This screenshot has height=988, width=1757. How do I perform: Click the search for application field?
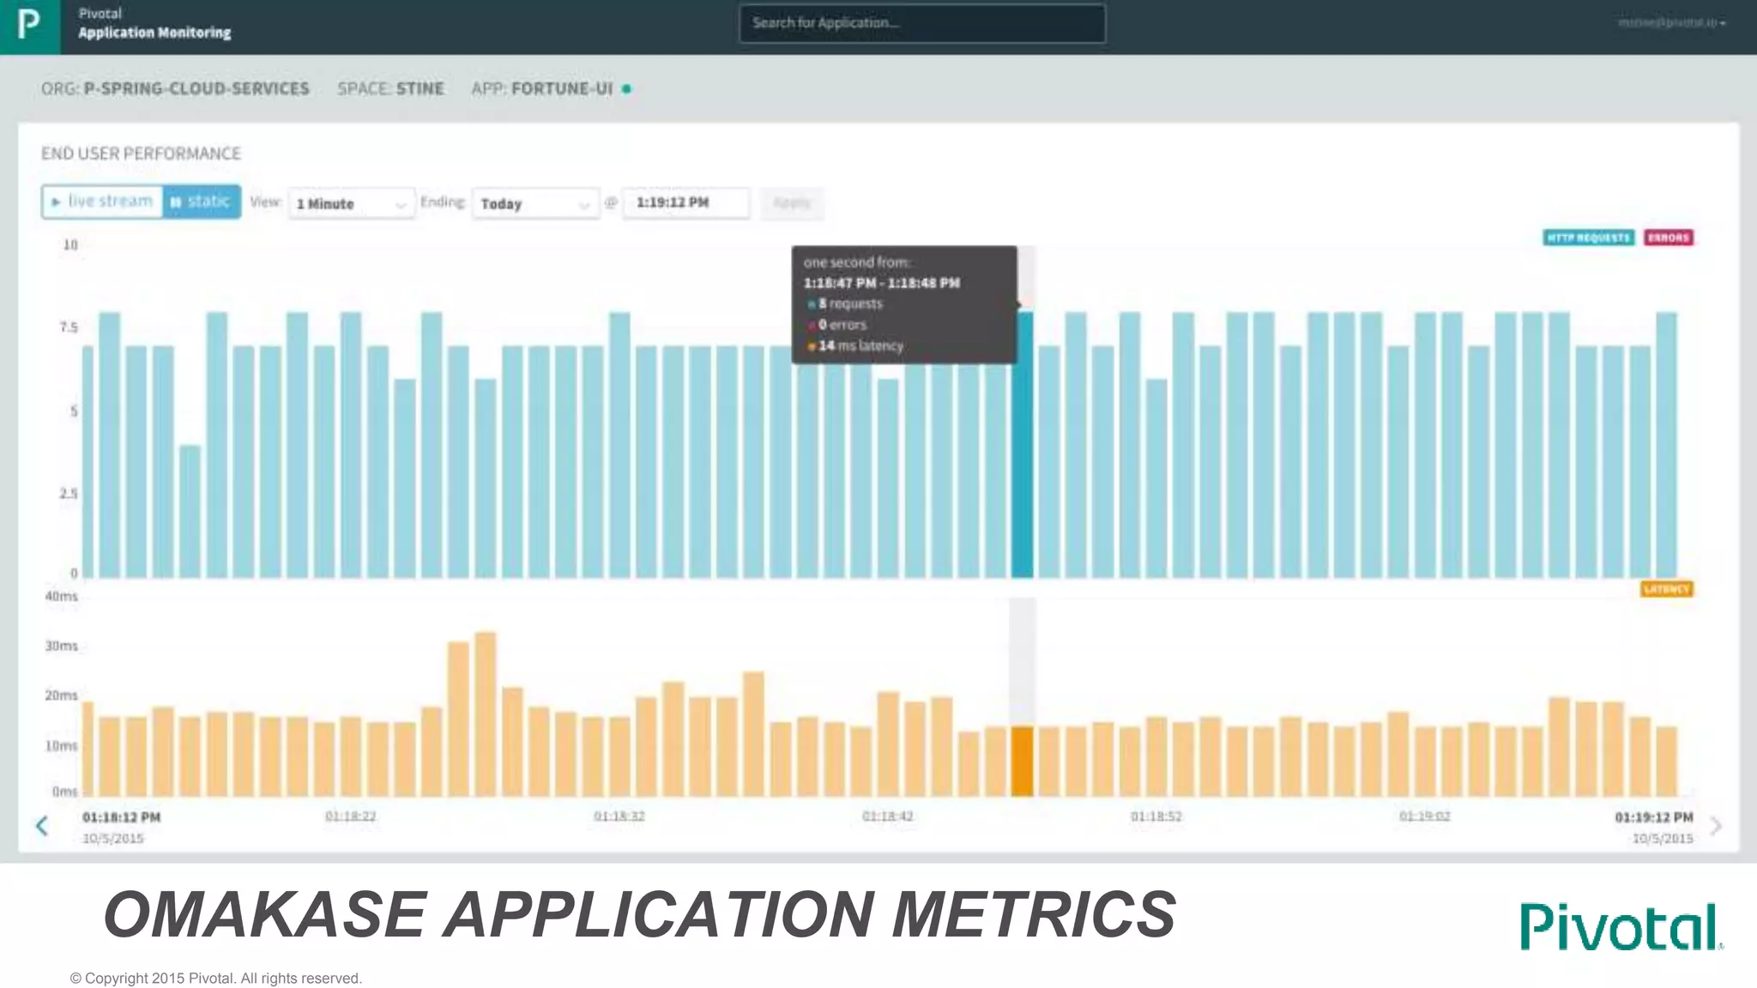921,23
